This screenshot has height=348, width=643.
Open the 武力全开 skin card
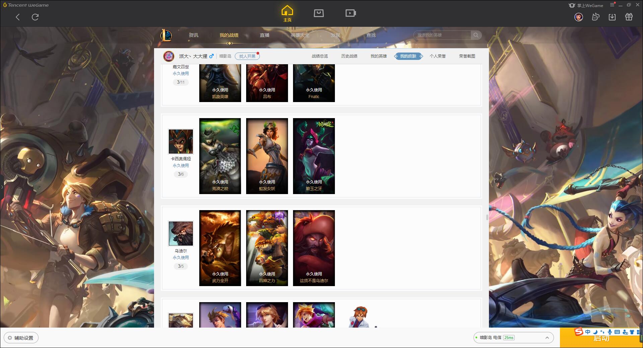point(220,248)
